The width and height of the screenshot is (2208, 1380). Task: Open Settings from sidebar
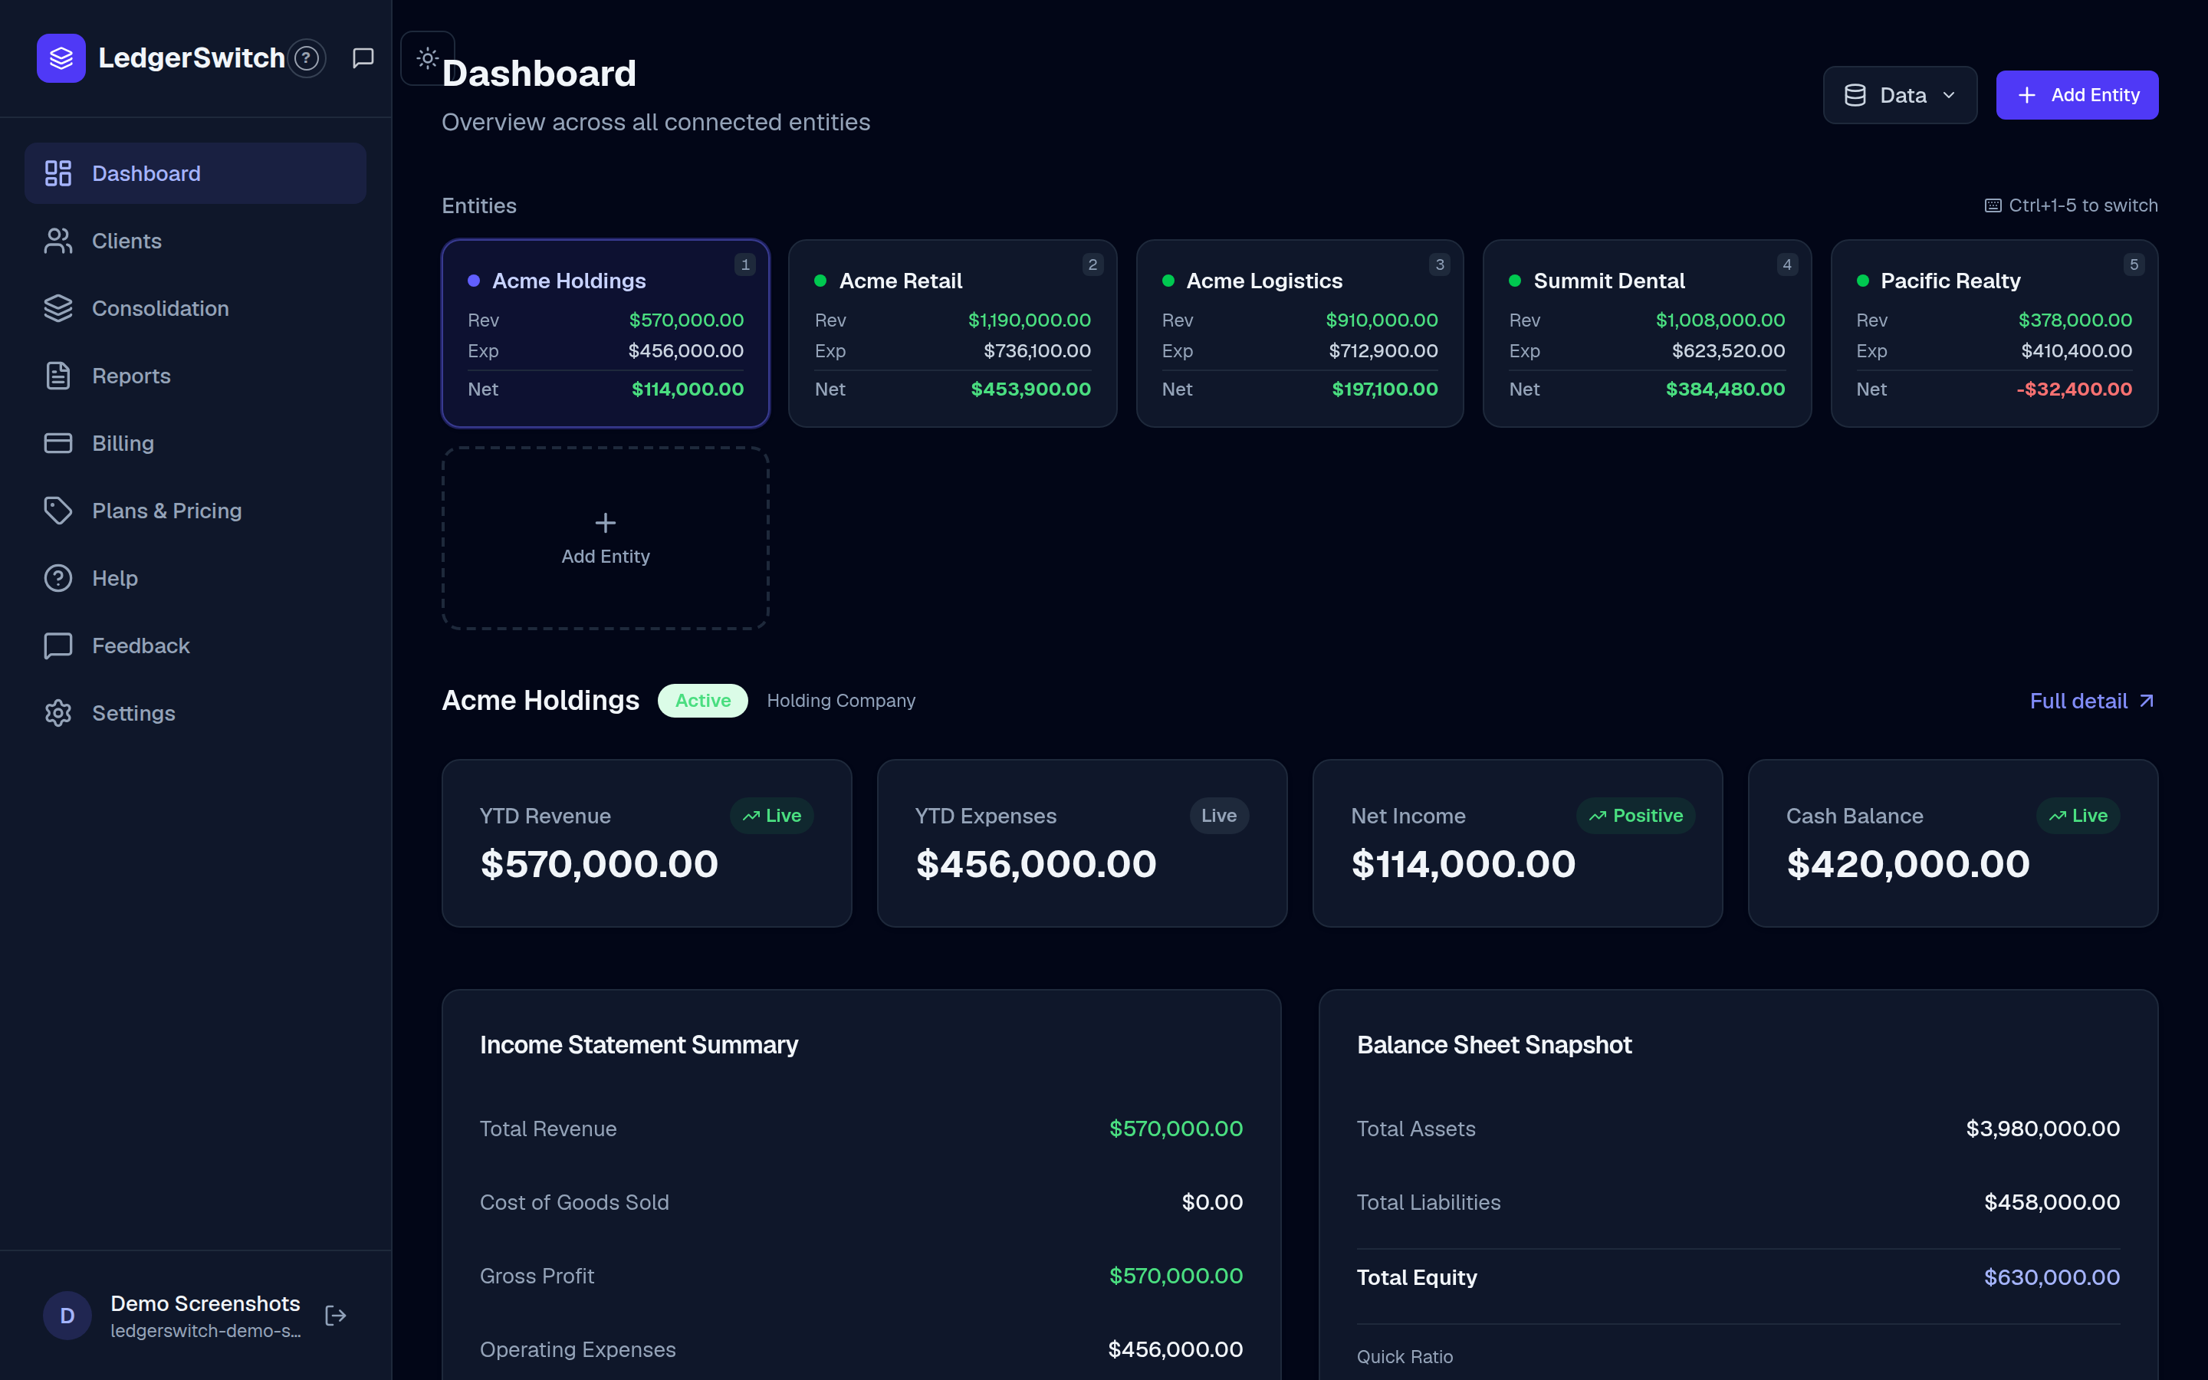click(195, 714)
